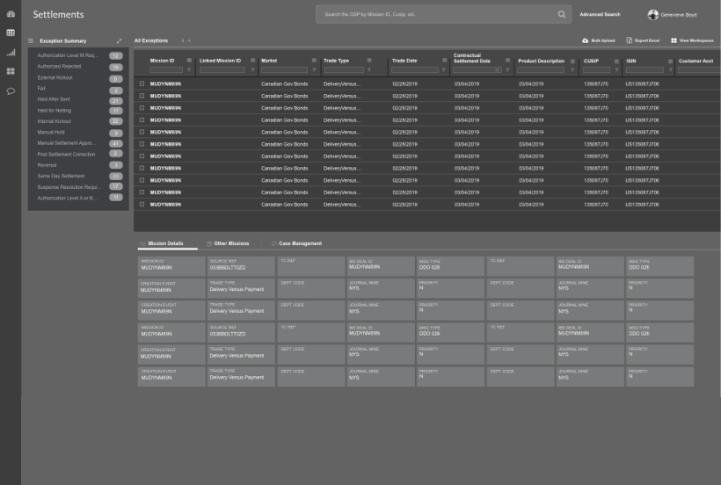Image resolution: width=721 pixels, height=485 pixels.
Task: Open the dashboard gauge icon in sidebar
Action: [11, 14]
